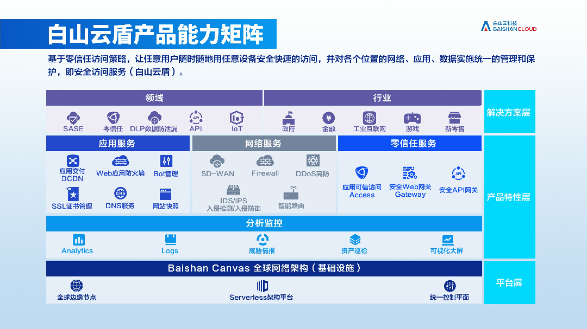Click the SASE cloud shield icon

tap(73, 118)
